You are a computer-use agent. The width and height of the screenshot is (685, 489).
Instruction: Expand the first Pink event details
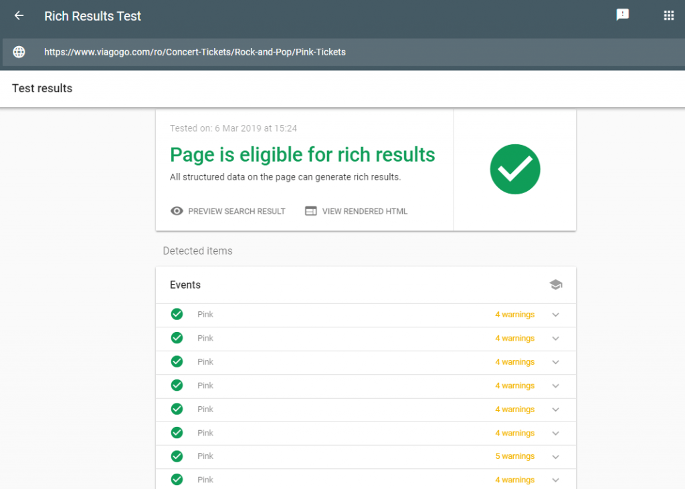click(555, 315)
